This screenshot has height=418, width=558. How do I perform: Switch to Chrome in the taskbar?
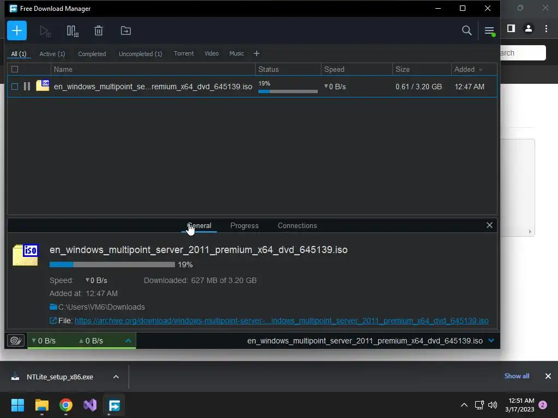click(66, 405)
